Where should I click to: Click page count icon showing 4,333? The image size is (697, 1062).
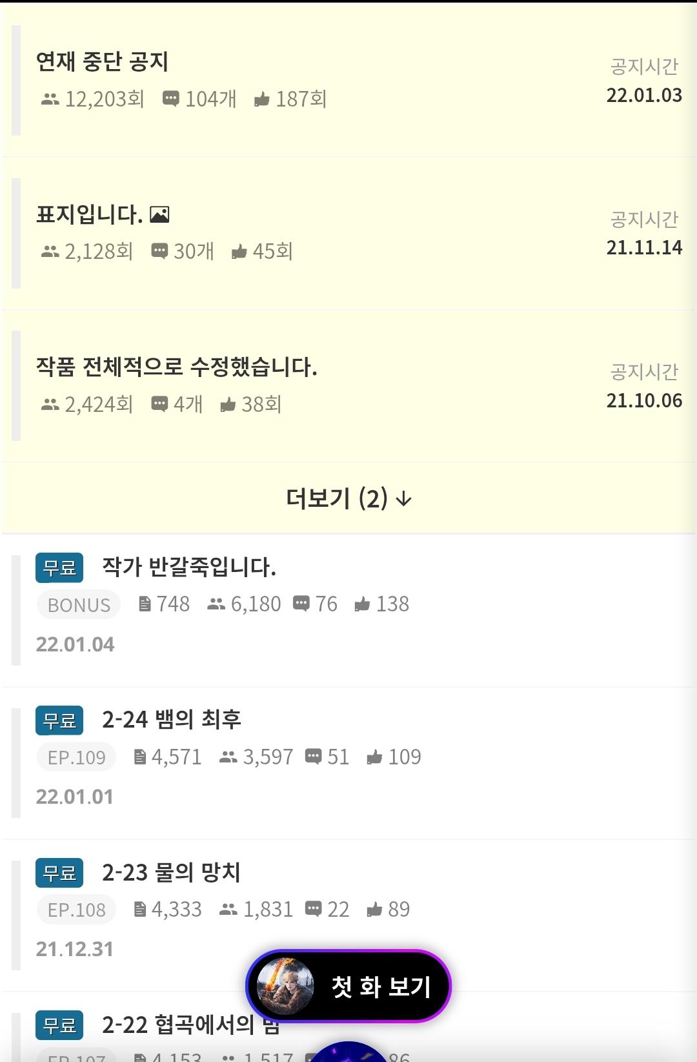pyautogui.click(x=139, y=910)
